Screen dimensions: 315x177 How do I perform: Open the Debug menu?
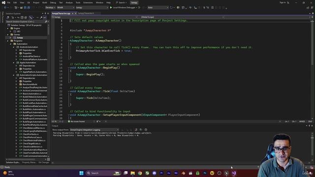click(53, 2)
